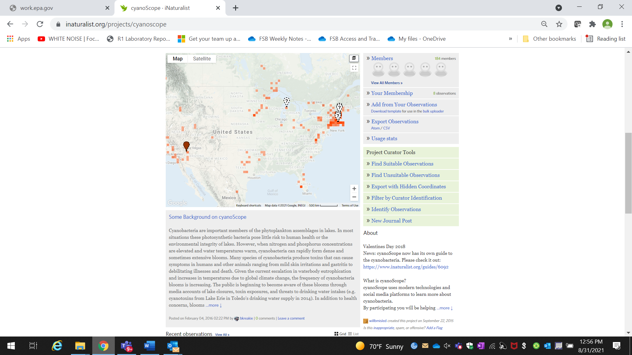Zoom in on the map
The height and width of the screenshot is (355, 632).
coord(354,189)
